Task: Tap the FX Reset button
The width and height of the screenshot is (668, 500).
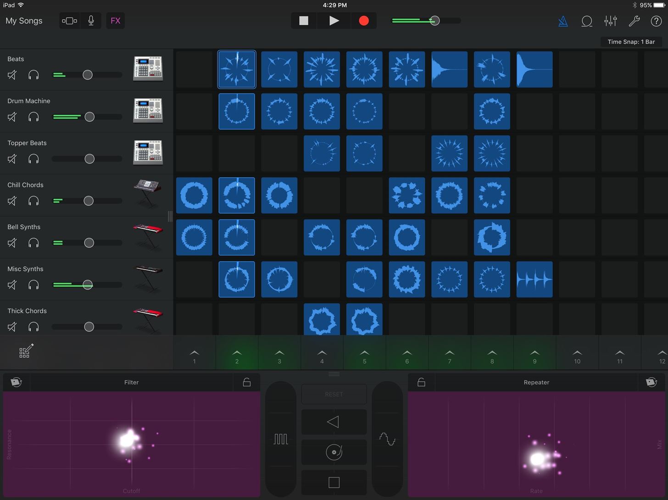Action: (x=334, y=394)
